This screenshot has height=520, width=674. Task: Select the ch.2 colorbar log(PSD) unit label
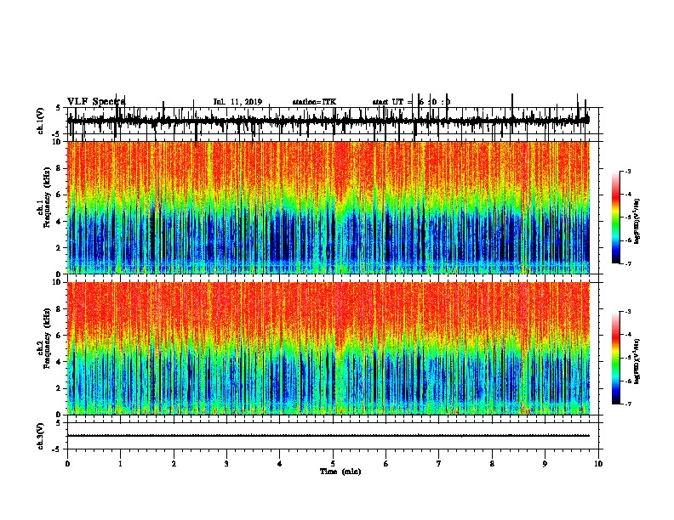pos(637,361)
